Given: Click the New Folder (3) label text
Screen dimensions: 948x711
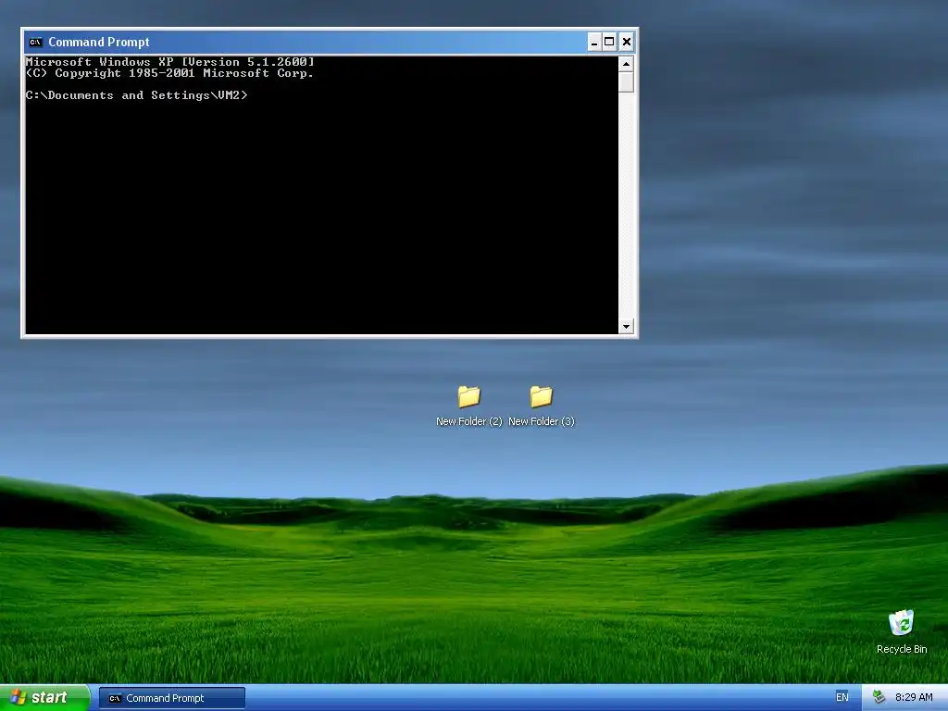Looking at the screenshot, I should [x=541, y=421].
